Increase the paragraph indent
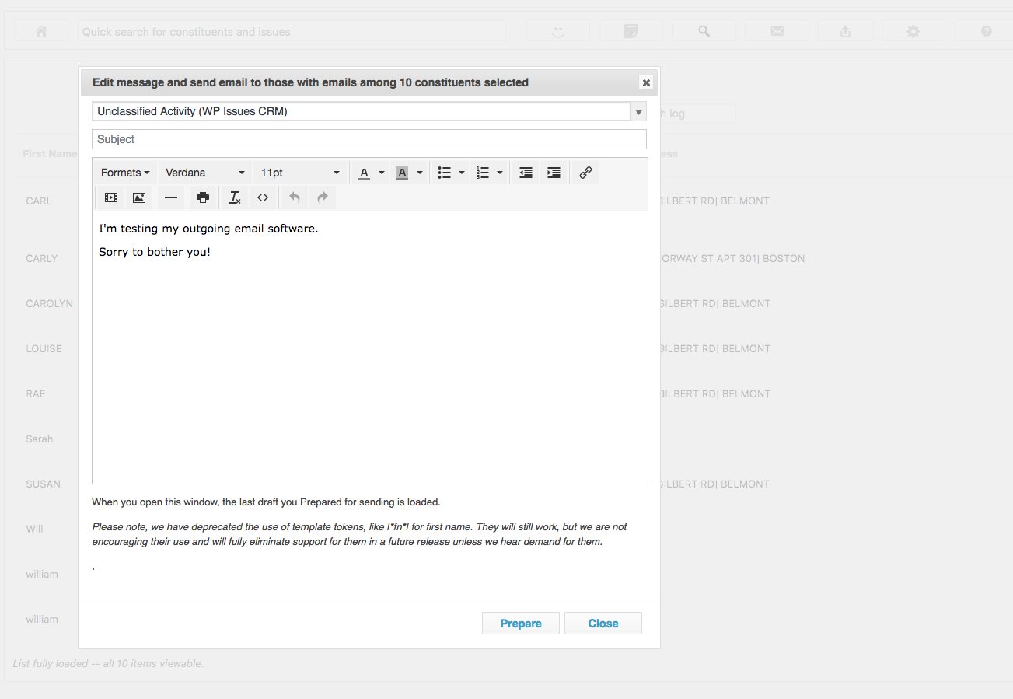Viewport: 1013px width, 699px height. click(554, 173)
